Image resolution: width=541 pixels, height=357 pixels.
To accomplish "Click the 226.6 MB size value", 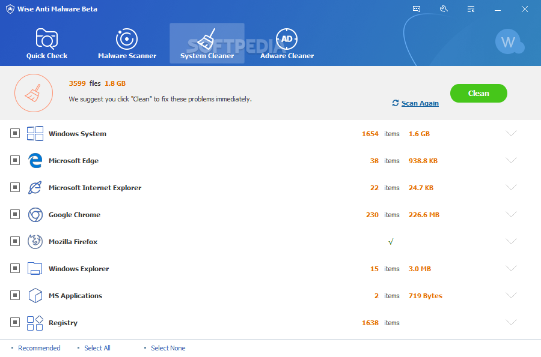I will [424, 215].
